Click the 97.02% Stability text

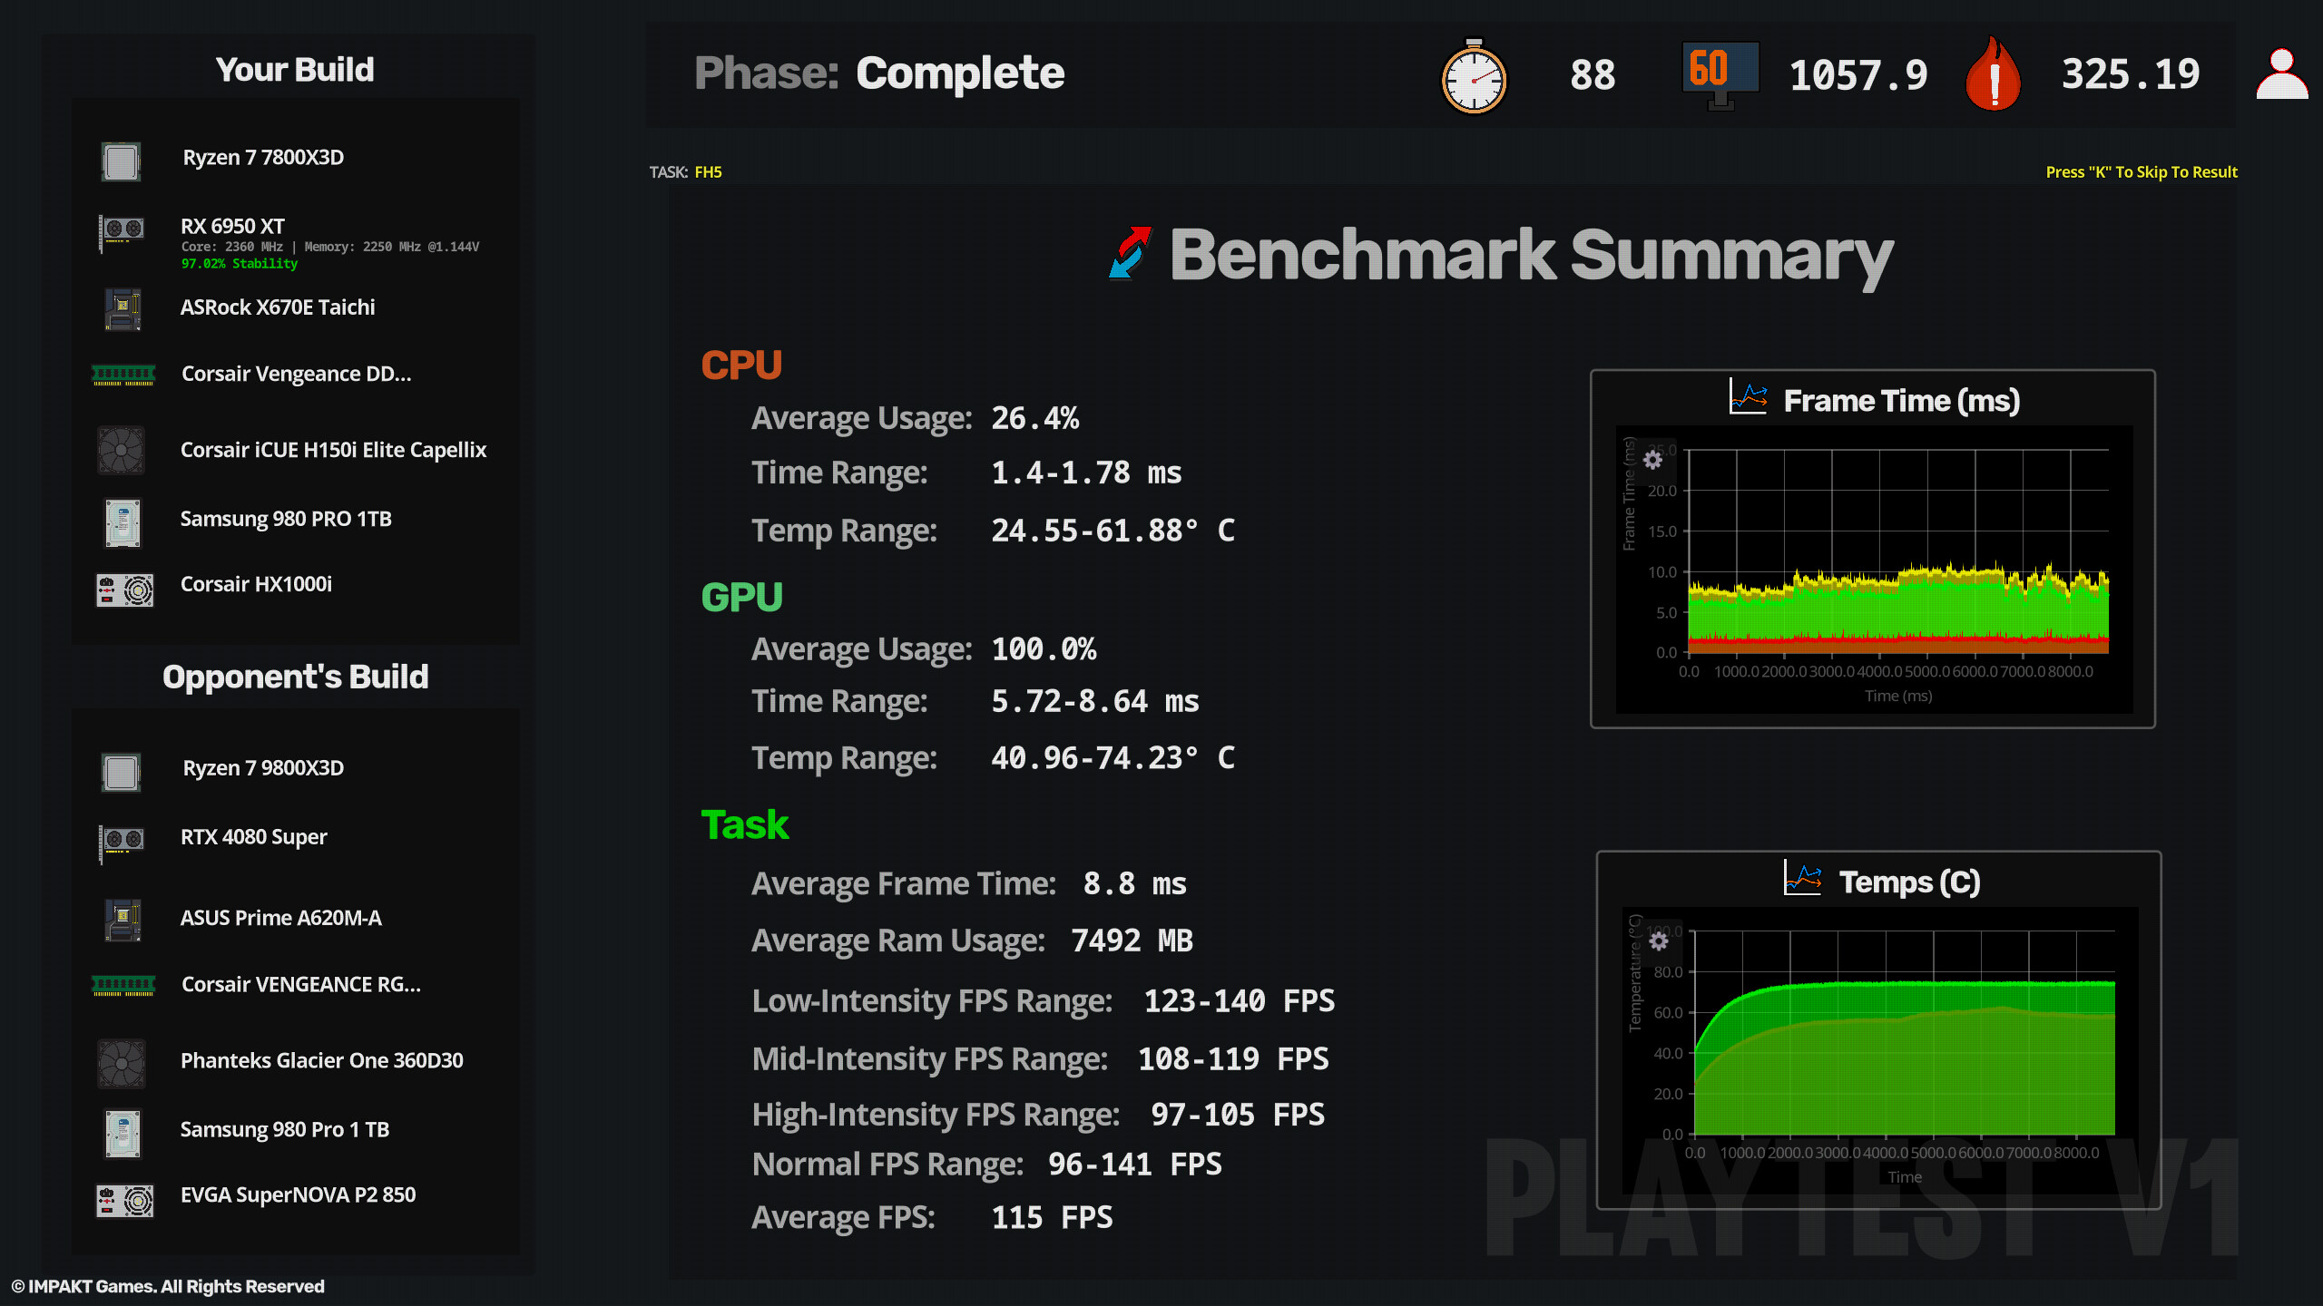coord(239,264)
